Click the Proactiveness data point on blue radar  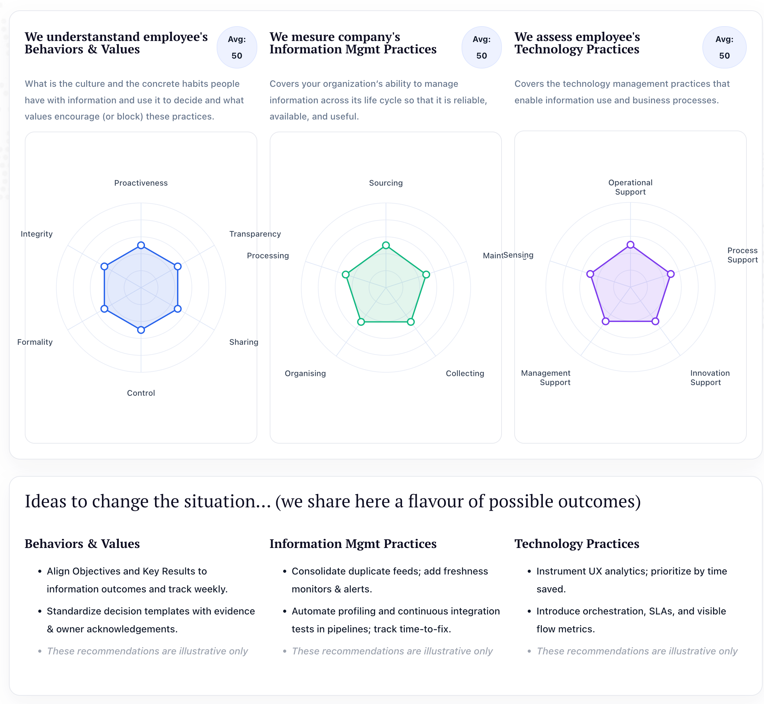(141, 245)
